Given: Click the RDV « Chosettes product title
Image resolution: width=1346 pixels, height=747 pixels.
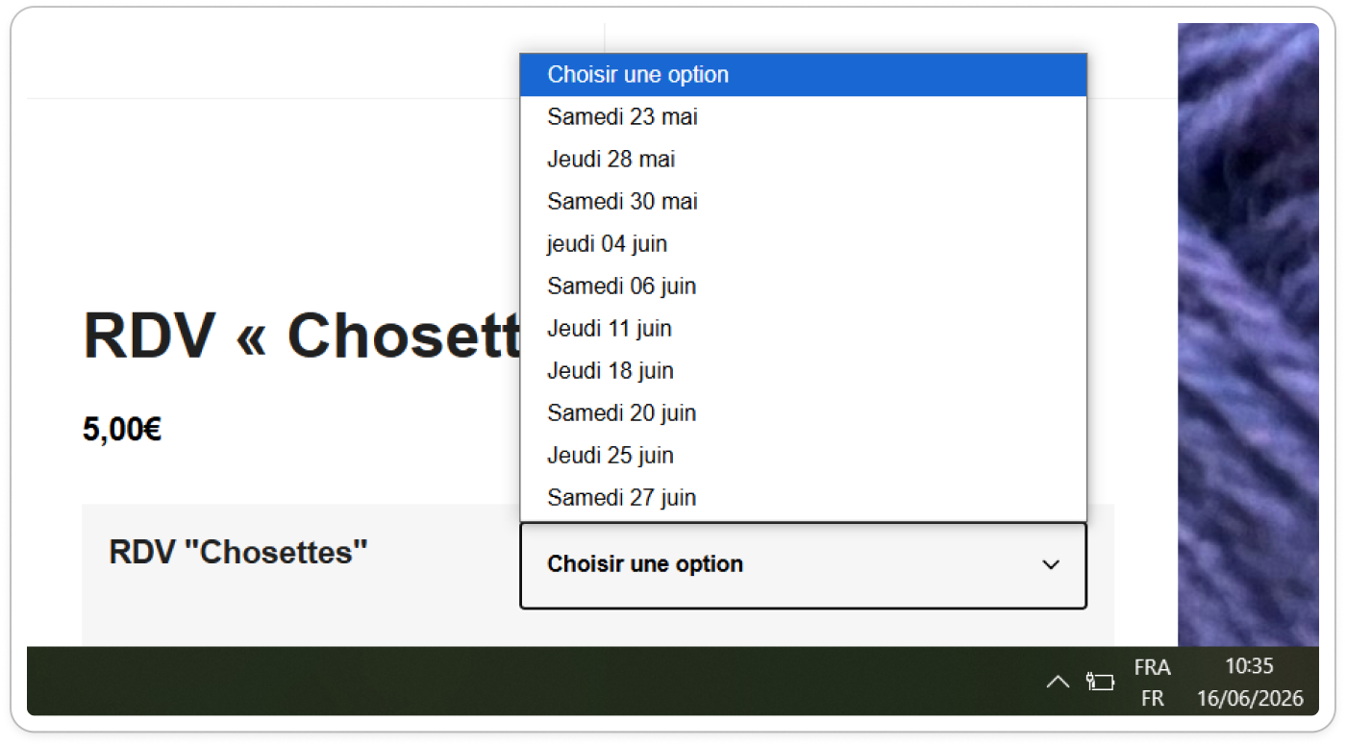Looking at the screenshot, I should (x=302, y=336).
